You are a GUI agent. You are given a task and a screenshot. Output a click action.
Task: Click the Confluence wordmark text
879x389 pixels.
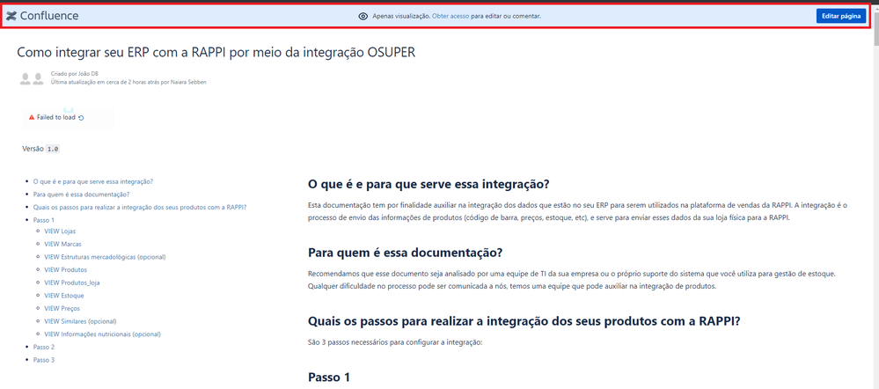[49, 16]
